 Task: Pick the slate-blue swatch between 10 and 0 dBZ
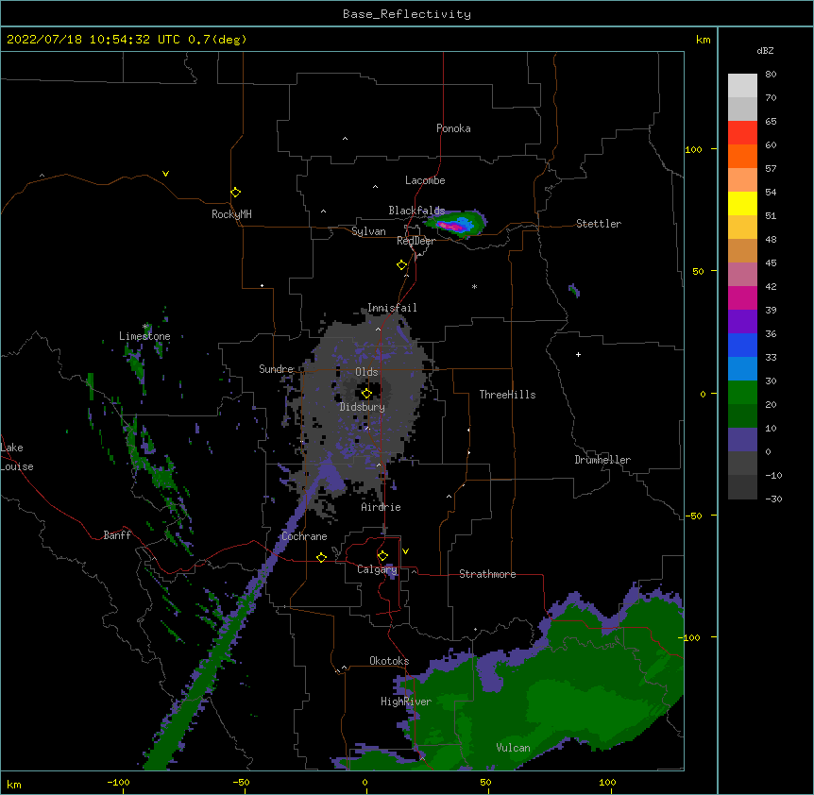[x=742, y=440]
